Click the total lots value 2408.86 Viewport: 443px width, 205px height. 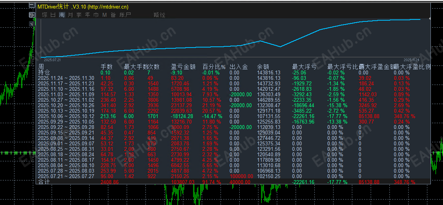pos(110,182)
